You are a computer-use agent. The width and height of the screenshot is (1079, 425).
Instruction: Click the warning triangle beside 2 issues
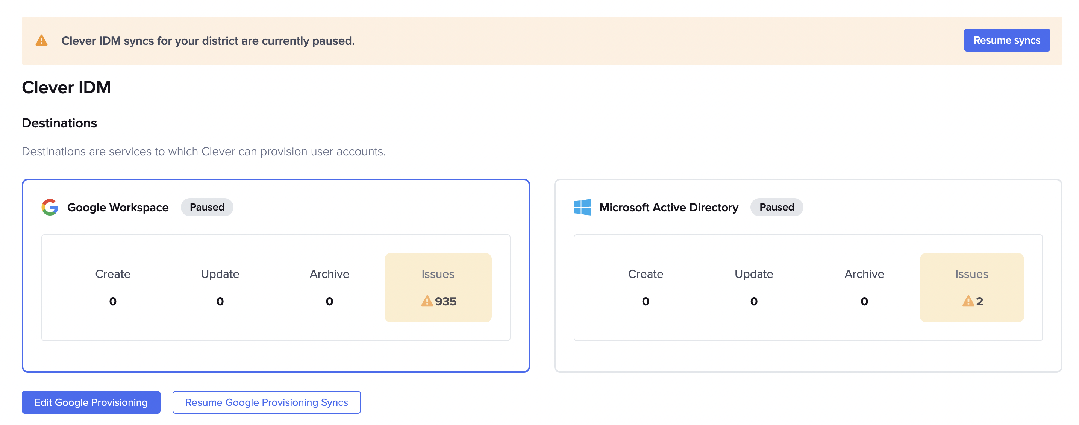(x=968, y=301)
